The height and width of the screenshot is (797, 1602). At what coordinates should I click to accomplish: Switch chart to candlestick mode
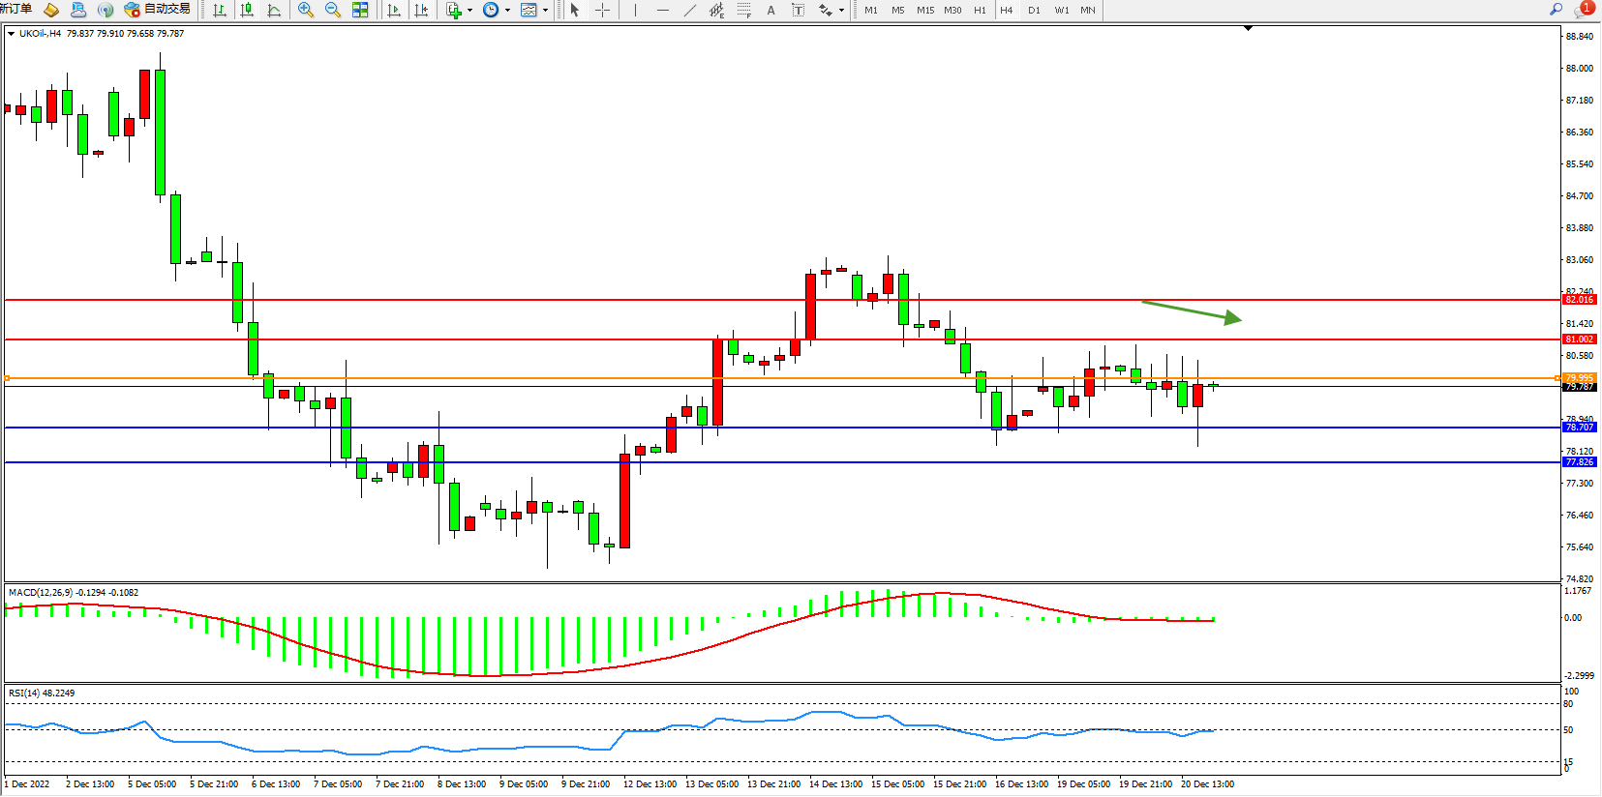click(x=247, y=10)
